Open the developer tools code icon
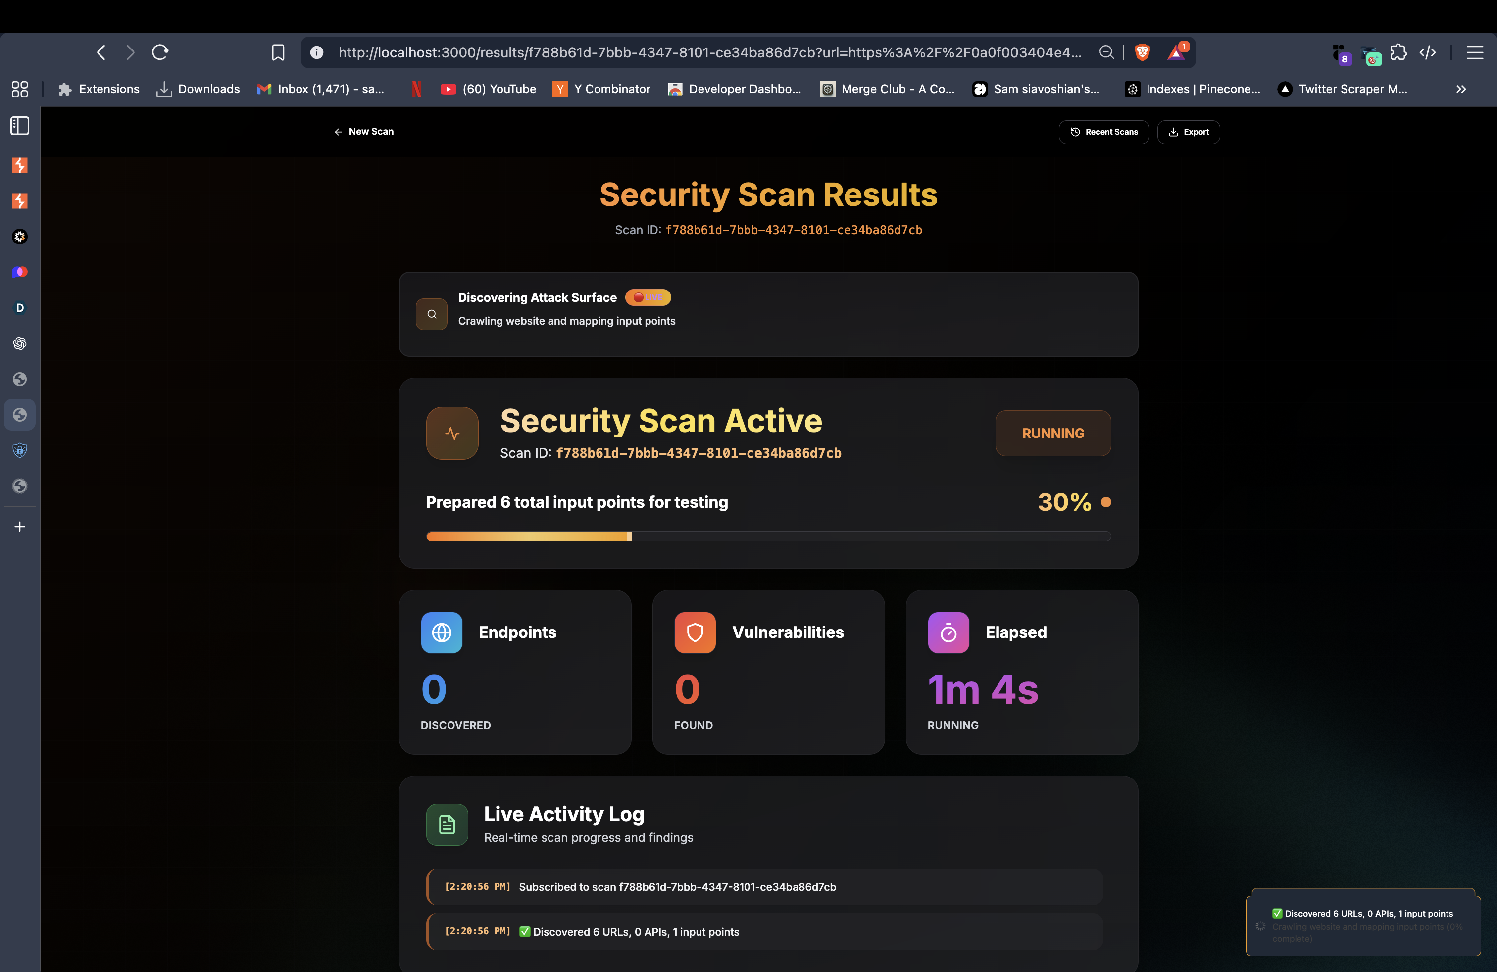The image size is (1497, 972). (x=1428, y=52)
